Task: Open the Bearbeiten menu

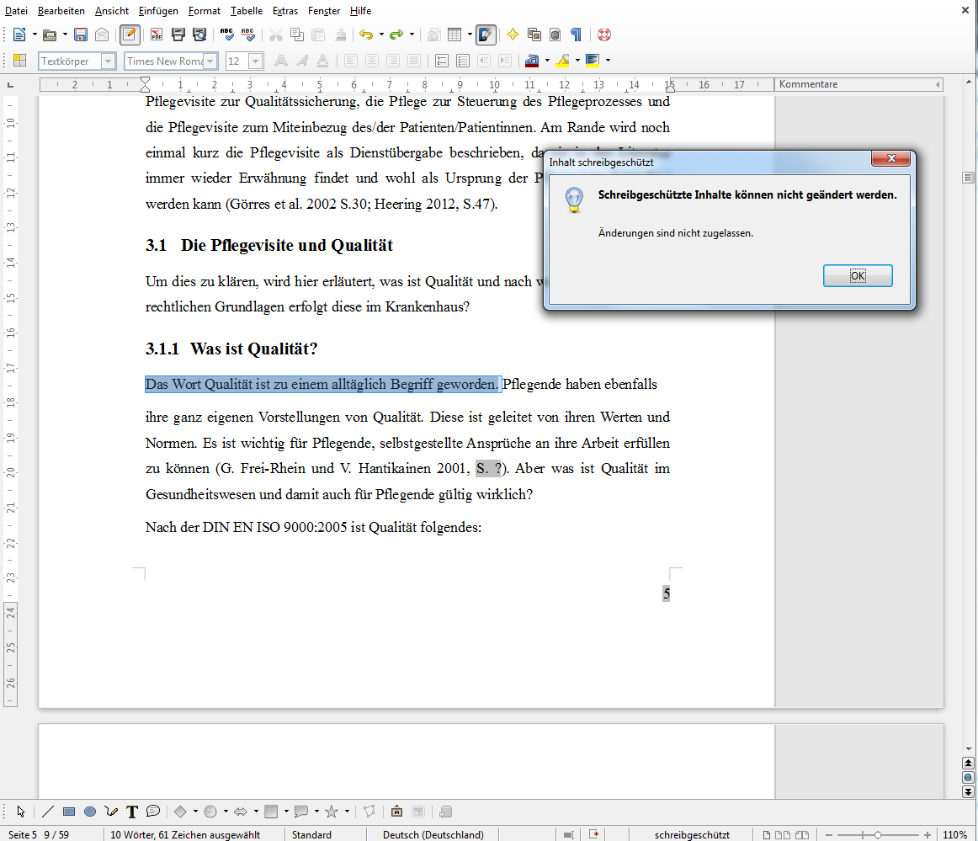Action: 61,11
